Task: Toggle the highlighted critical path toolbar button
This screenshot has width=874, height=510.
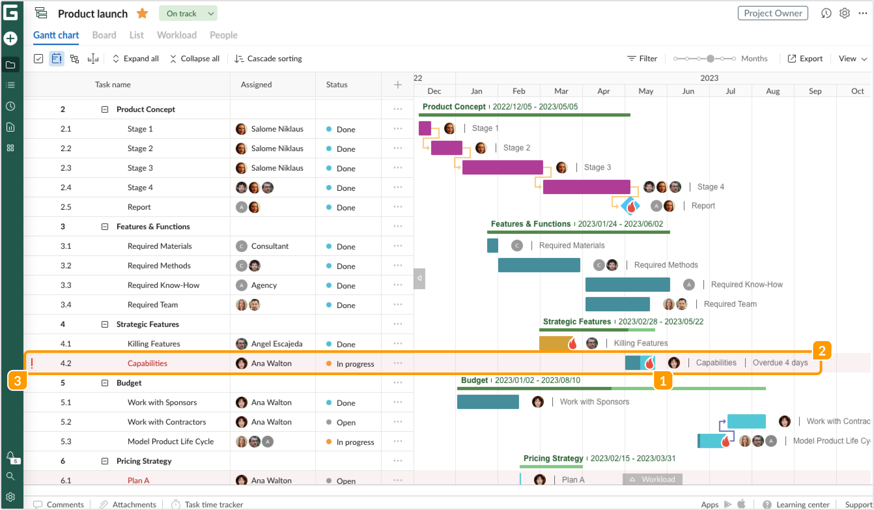Action: click(57, 59)
